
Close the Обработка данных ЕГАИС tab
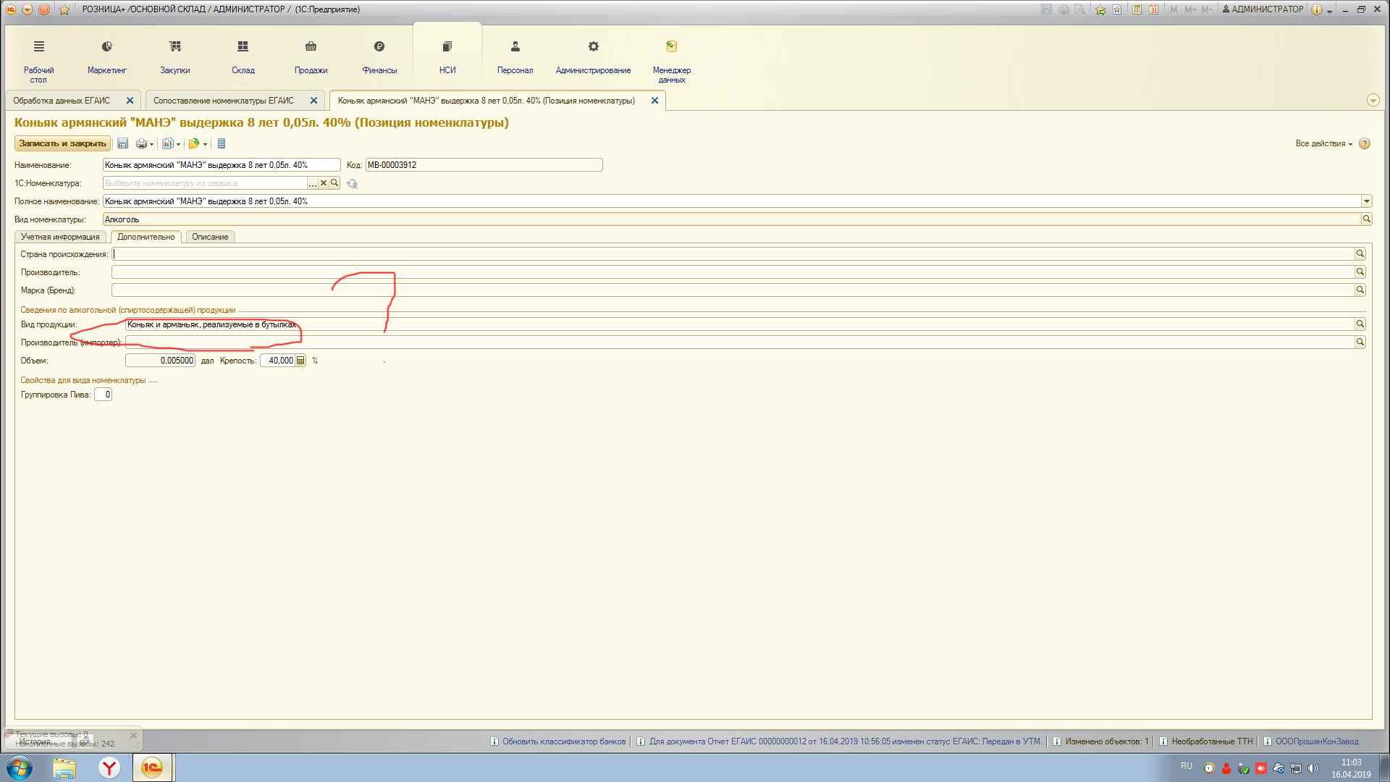130,101
